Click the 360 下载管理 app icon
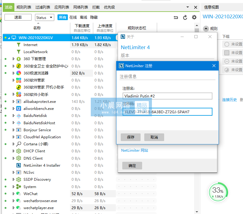 point(19,59)
